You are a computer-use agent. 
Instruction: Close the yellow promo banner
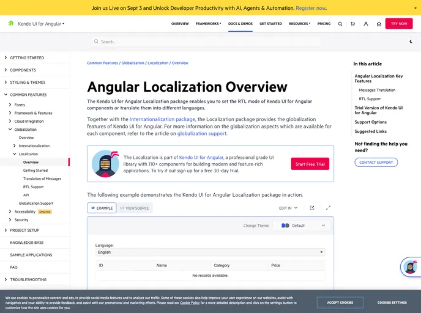tap(415, 8)
